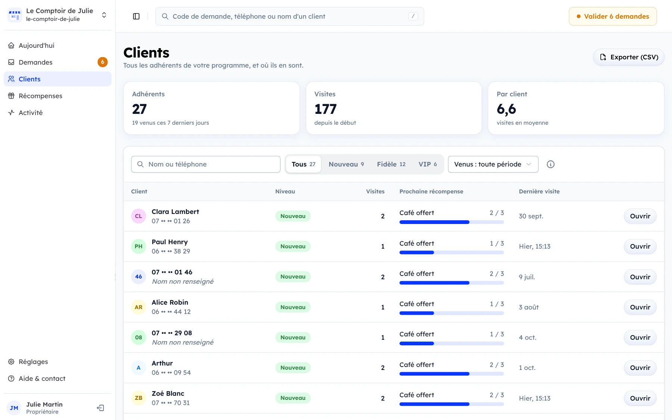Image resolution: width=672 pixels, height=420 pixels.
Task: Click the Réglages gear icon
Action: coord(12,362)
